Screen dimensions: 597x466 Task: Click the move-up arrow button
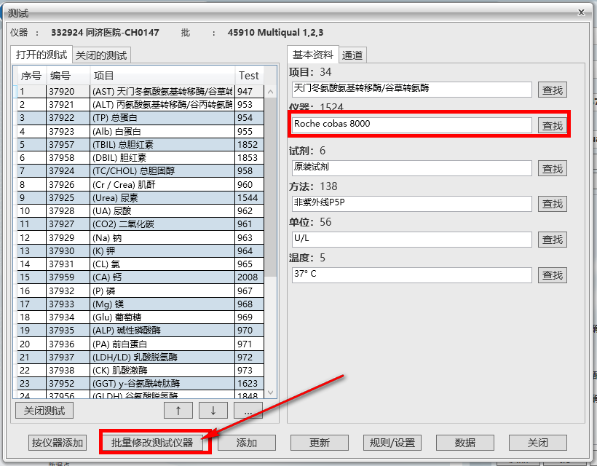(x=178, y=410)
